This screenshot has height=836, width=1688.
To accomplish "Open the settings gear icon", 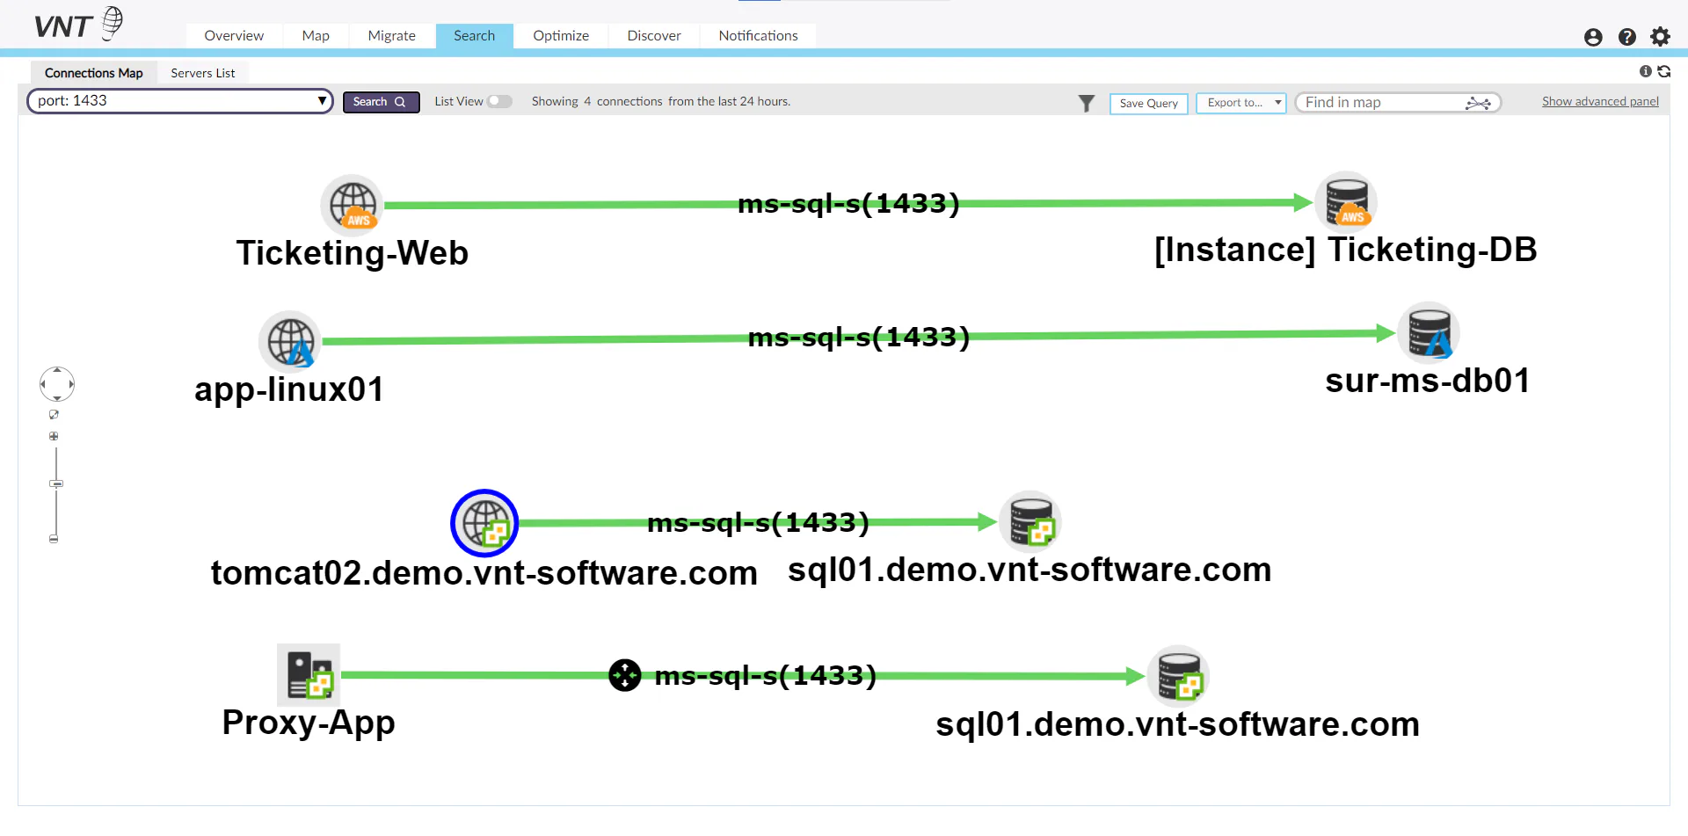I will point(1660,37).
